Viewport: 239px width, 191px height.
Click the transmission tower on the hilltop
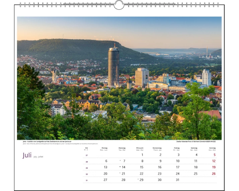point(63,36)
